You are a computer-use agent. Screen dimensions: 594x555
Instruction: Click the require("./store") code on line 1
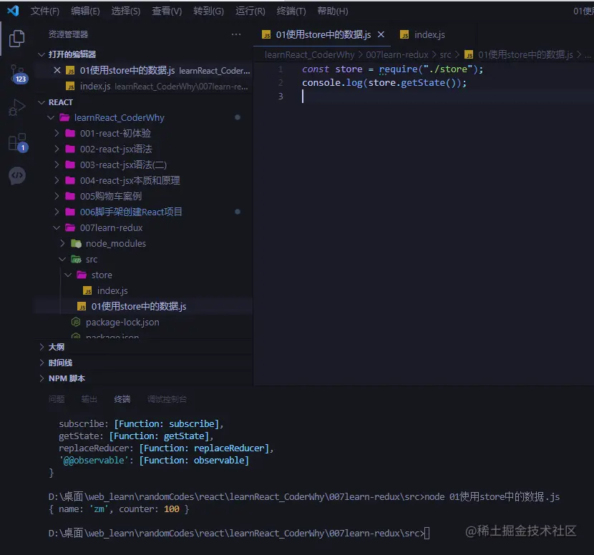[428, 69]
